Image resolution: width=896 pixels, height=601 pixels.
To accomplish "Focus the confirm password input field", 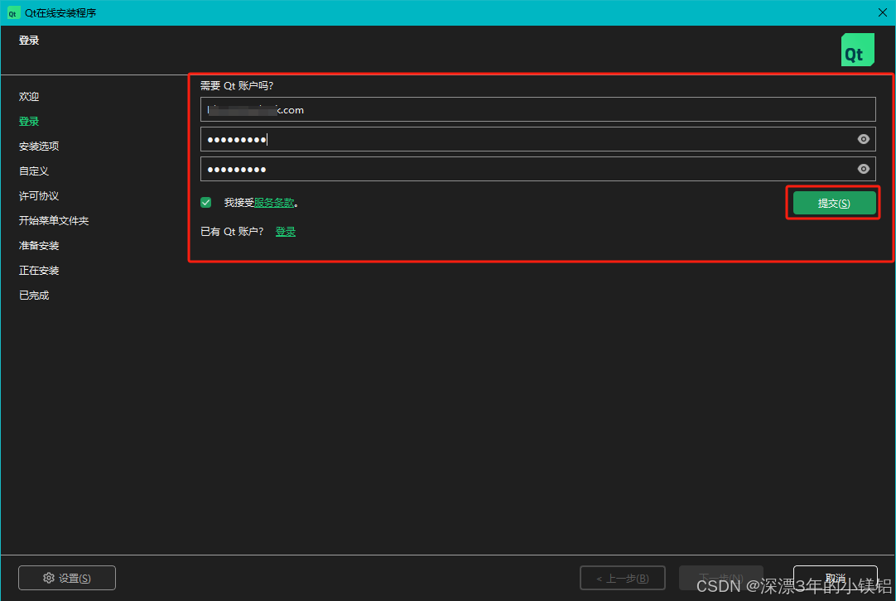I will (x=537, y=169).
